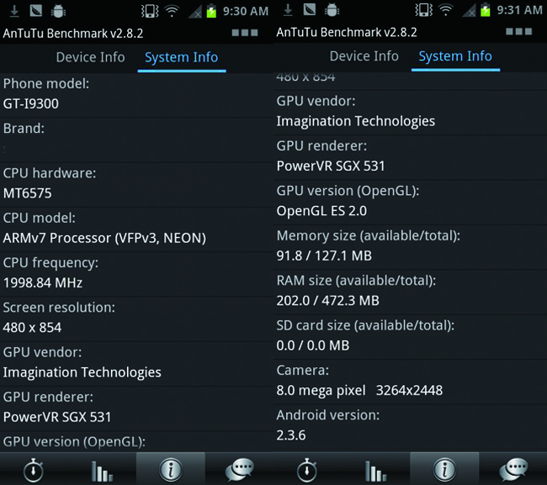Viewport: 547px width, 485px height.
Task: Tap the Brand: label row
Action: [136, 140]
